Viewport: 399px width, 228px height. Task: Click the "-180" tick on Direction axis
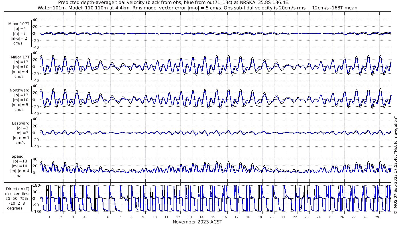click(x=35, y=212)
